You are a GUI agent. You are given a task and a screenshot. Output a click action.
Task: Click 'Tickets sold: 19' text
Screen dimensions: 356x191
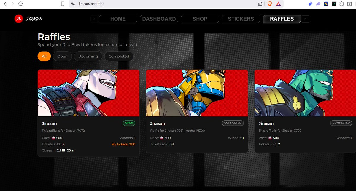click(53, 144)
